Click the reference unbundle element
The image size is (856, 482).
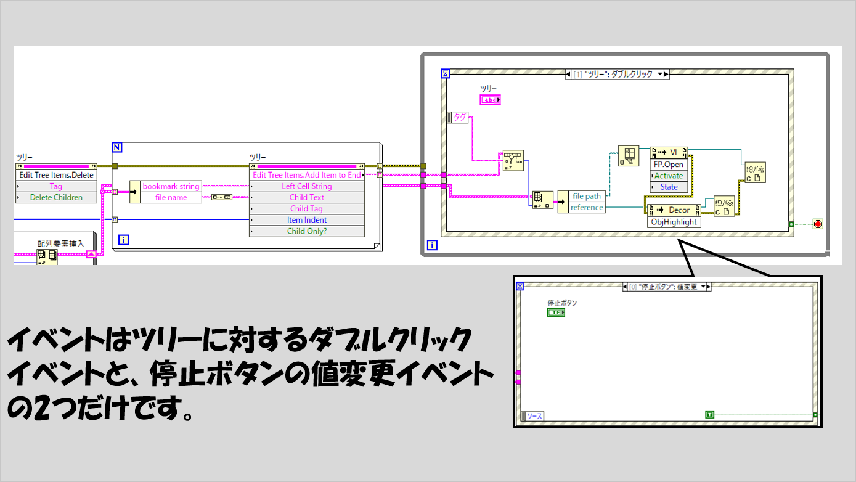point(587,208)
